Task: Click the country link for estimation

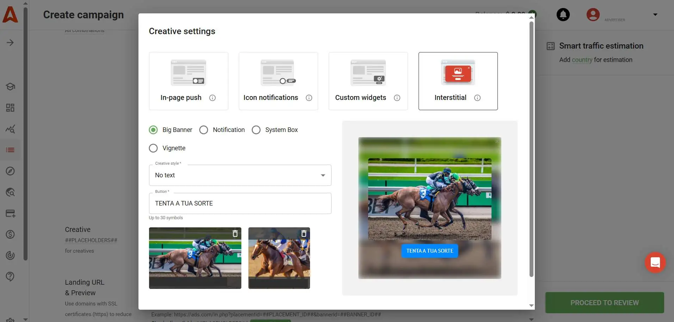Action: [x=581, y=60]
